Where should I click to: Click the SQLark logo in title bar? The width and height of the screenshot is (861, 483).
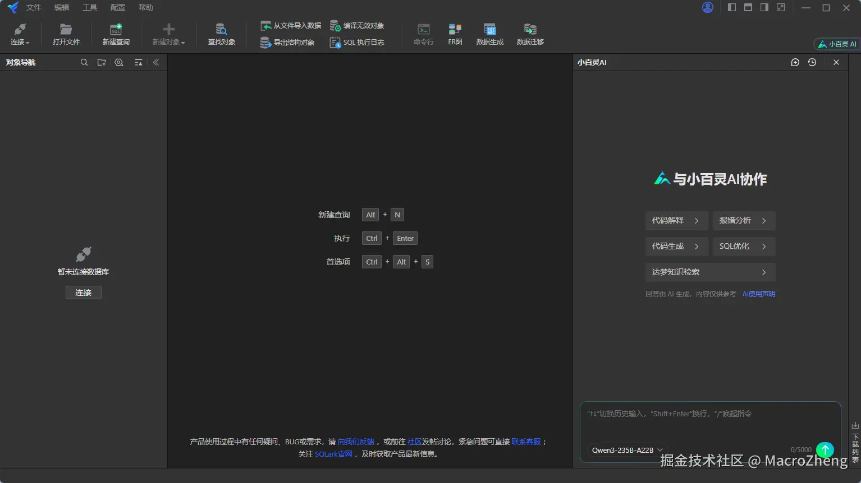12,7
